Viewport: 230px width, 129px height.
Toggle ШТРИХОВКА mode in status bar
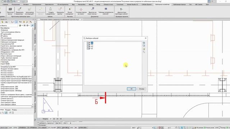click(x=82, y=128)
